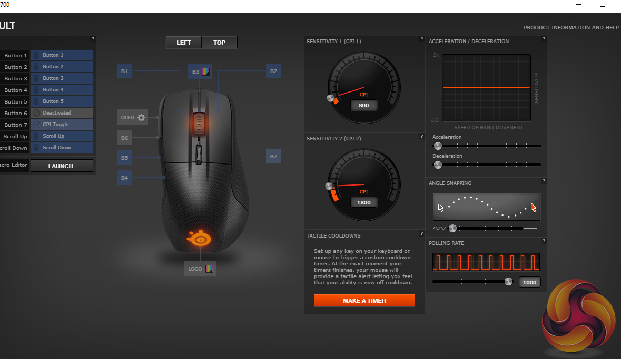Minimize the window
The image size is (621, 359).
pos(579,4)
